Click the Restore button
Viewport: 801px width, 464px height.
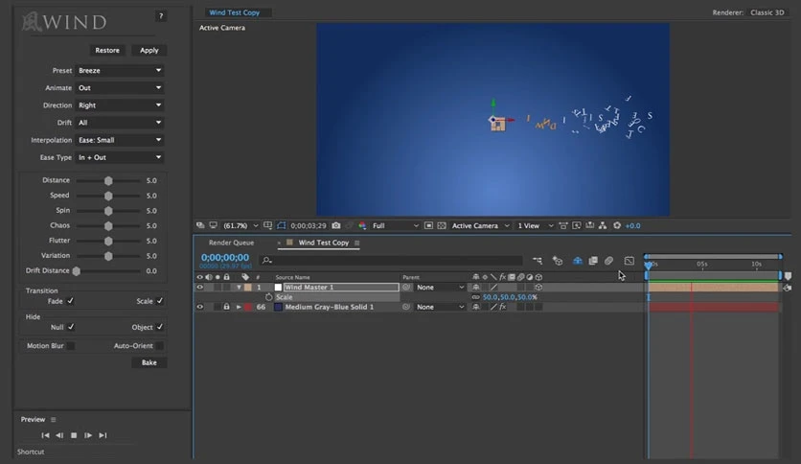coord(107,50)
